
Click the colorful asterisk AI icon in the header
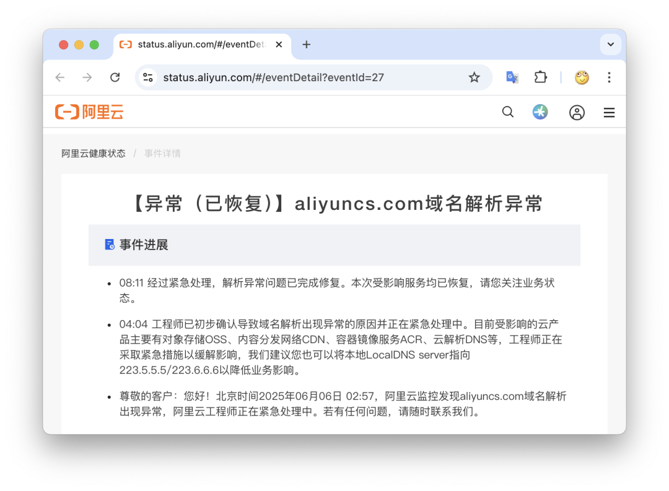pyautogui.click(x=540, y=112)
